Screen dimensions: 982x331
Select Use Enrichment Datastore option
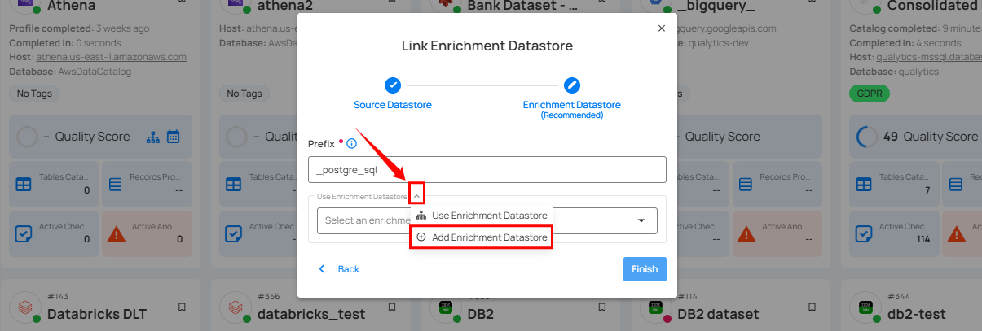pyautogui.click(x=481, y=216)
